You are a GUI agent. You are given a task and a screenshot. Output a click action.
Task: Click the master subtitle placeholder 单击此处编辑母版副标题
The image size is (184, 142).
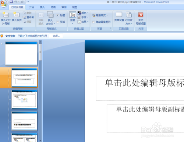[x=145, y=119]
